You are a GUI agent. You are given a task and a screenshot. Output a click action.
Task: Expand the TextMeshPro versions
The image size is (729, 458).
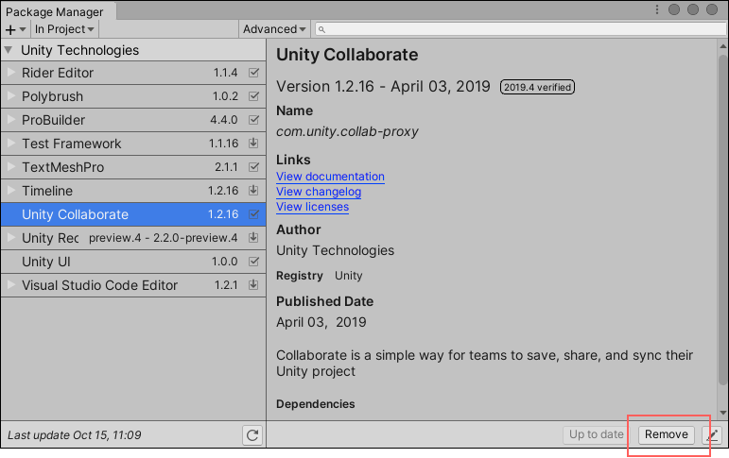pyautogui.click(x=11, y=167)
